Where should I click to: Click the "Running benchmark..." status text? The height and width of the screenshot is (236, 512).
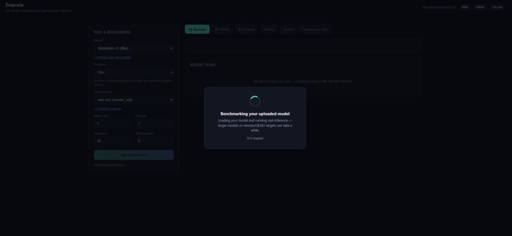(x=109, y=166)
